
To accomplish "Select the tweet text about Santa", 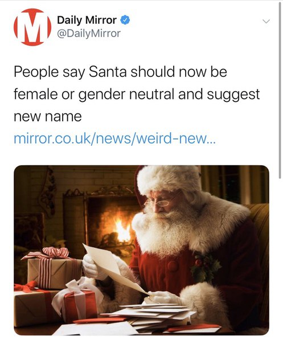I will point(137,94).
